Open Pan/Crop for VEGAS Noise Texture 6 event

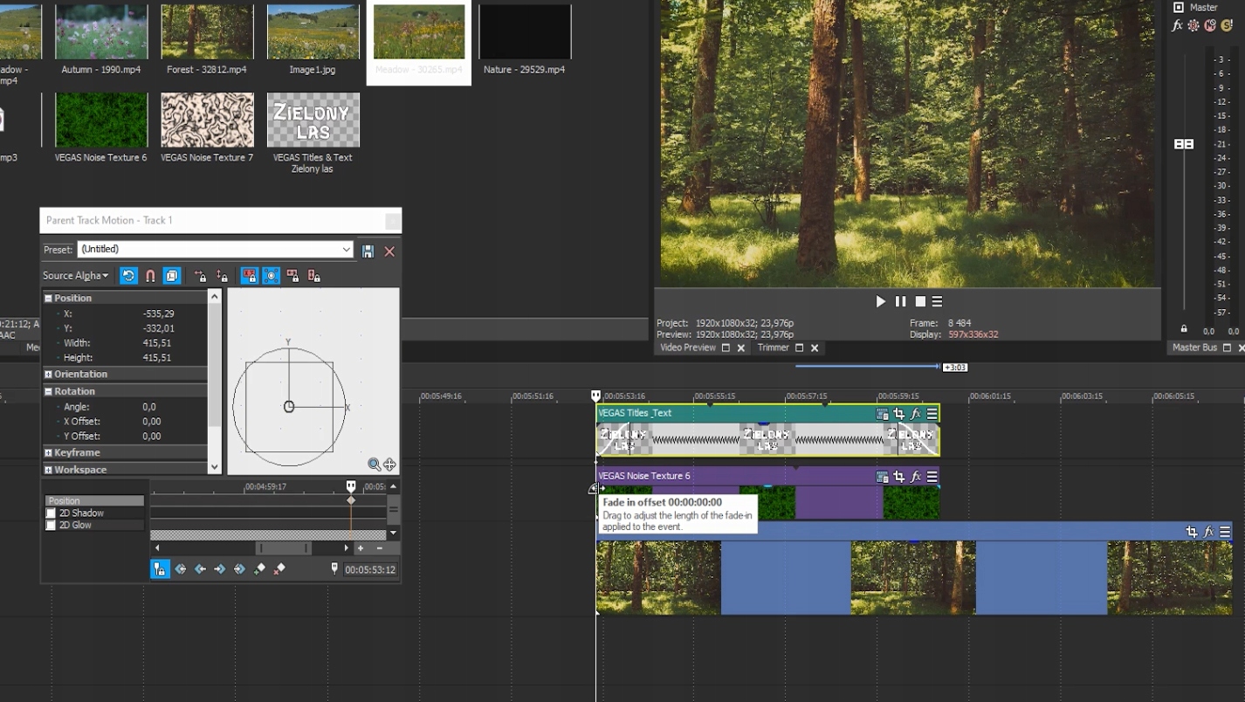tap(898, 477)
